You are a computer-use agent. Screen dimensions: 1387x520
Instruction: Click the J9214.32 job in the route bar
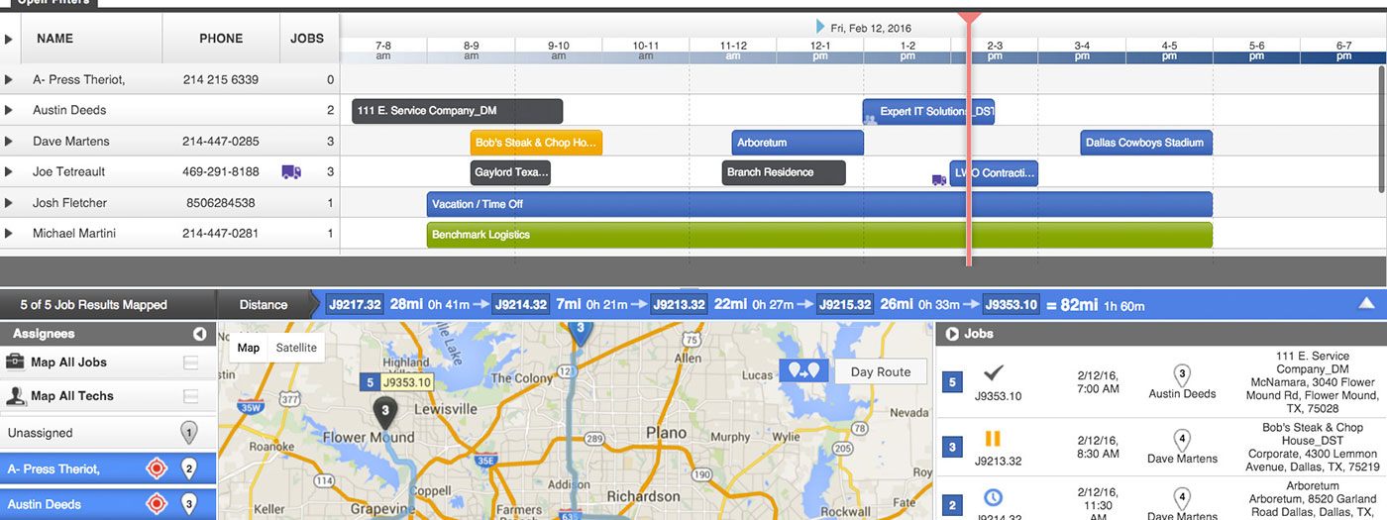(x=521, y=305)
